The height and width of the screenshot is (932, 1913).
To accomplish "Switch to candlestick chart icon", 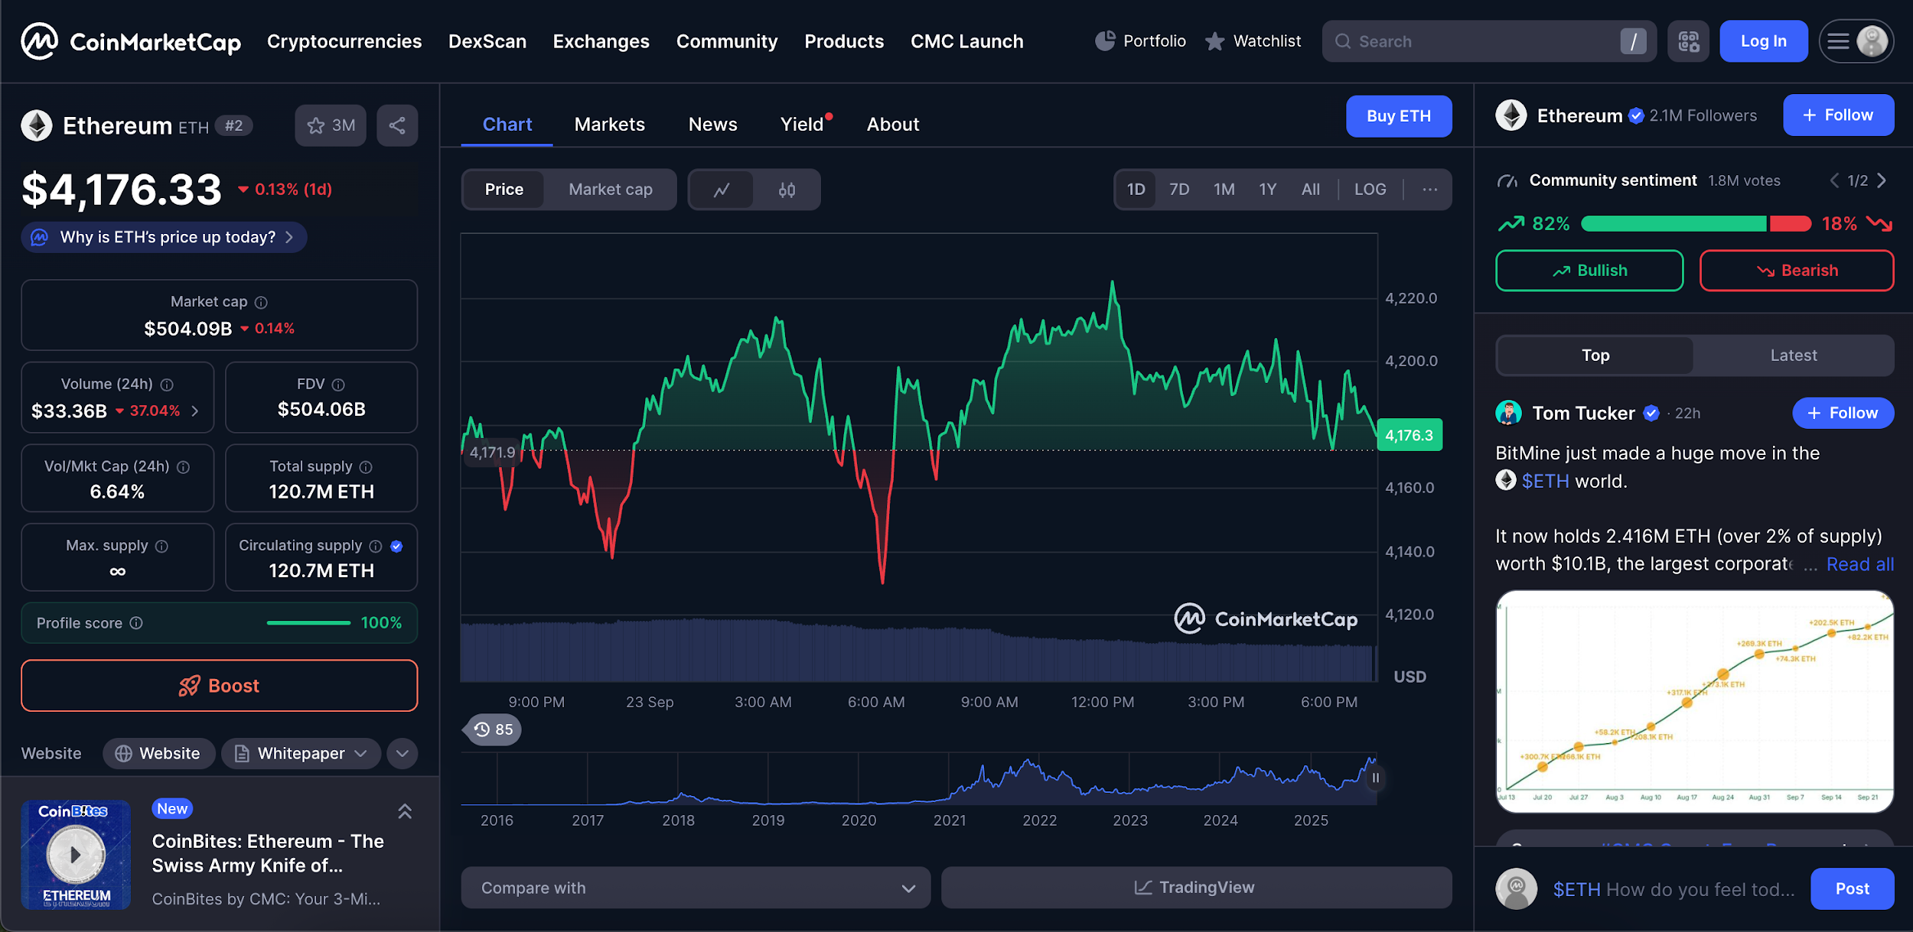I will point(787,190).
